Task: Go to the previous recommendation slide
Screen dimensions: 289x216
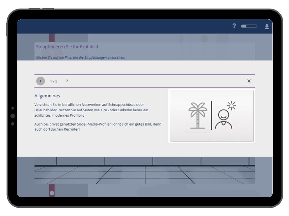Action: tap(40, 81)
